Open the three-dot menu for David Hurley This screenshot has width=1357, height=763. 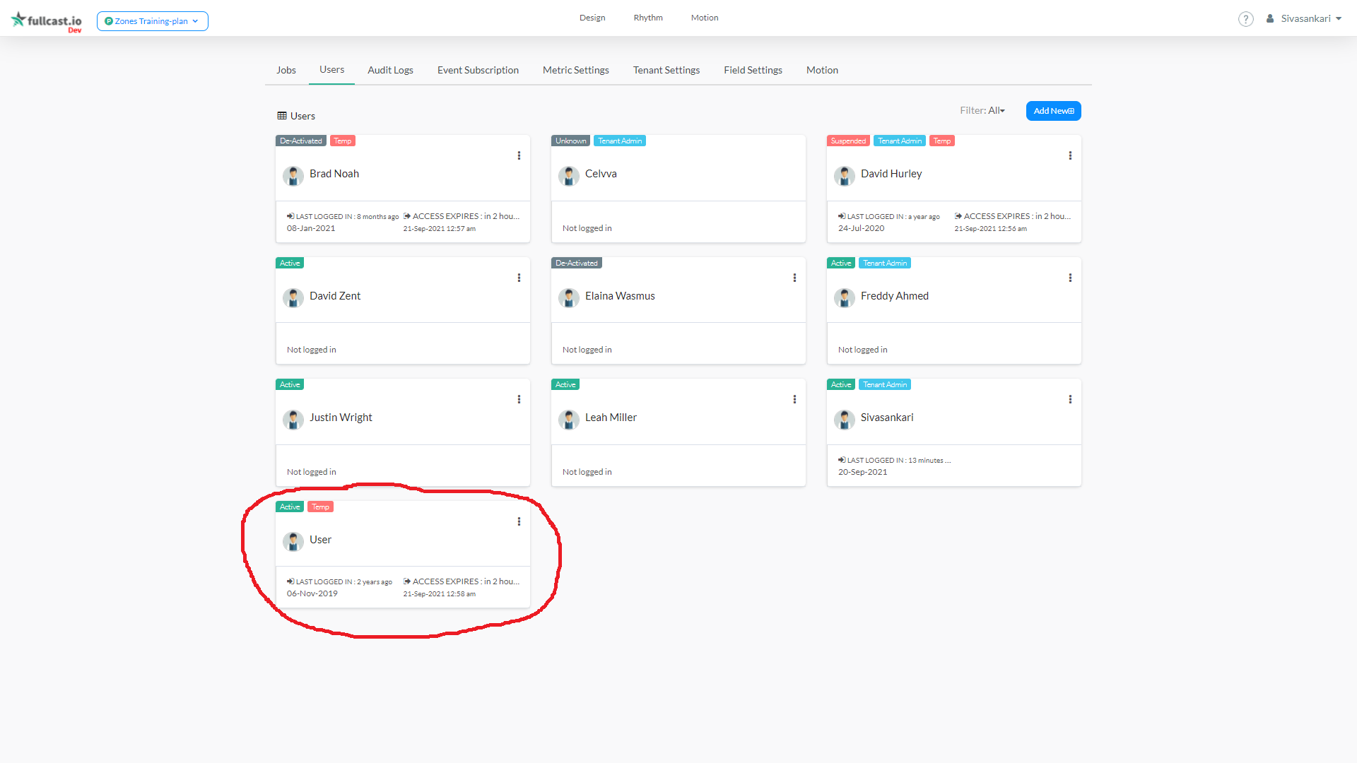(x=1070, y=155)
